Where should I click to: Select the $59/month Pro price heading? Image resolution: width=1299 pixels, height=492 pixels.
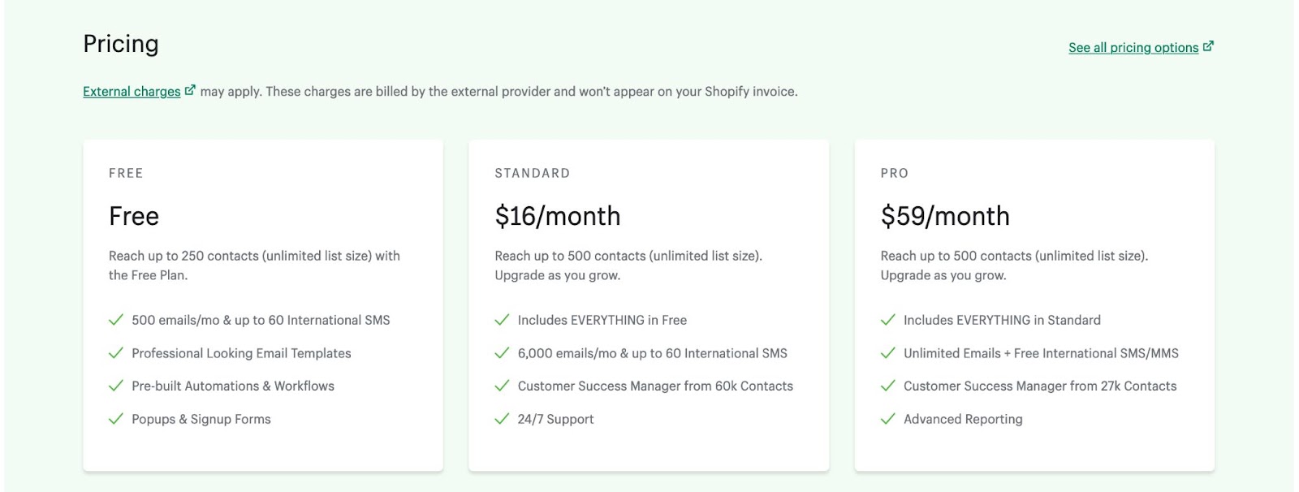click(945, 216)
